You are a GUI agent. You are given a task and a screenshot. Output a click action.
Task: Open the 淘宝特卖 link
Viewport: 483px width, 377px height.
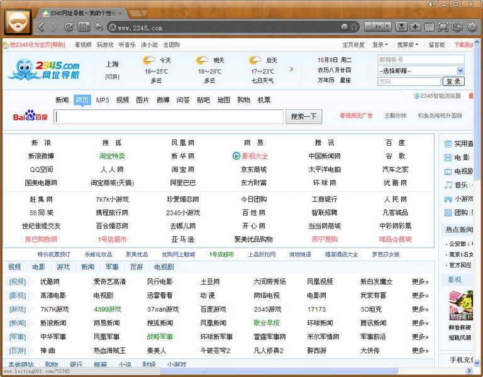[x=112, y=156]
